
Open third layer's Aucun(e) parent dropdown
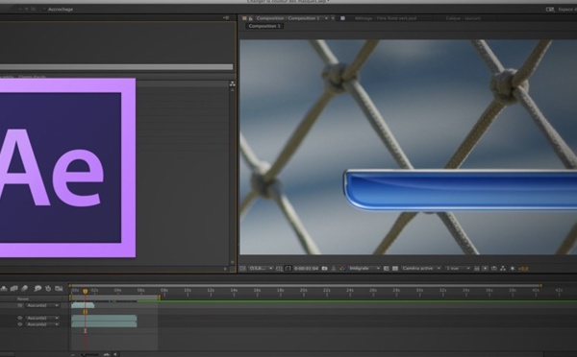coord(42,324)
